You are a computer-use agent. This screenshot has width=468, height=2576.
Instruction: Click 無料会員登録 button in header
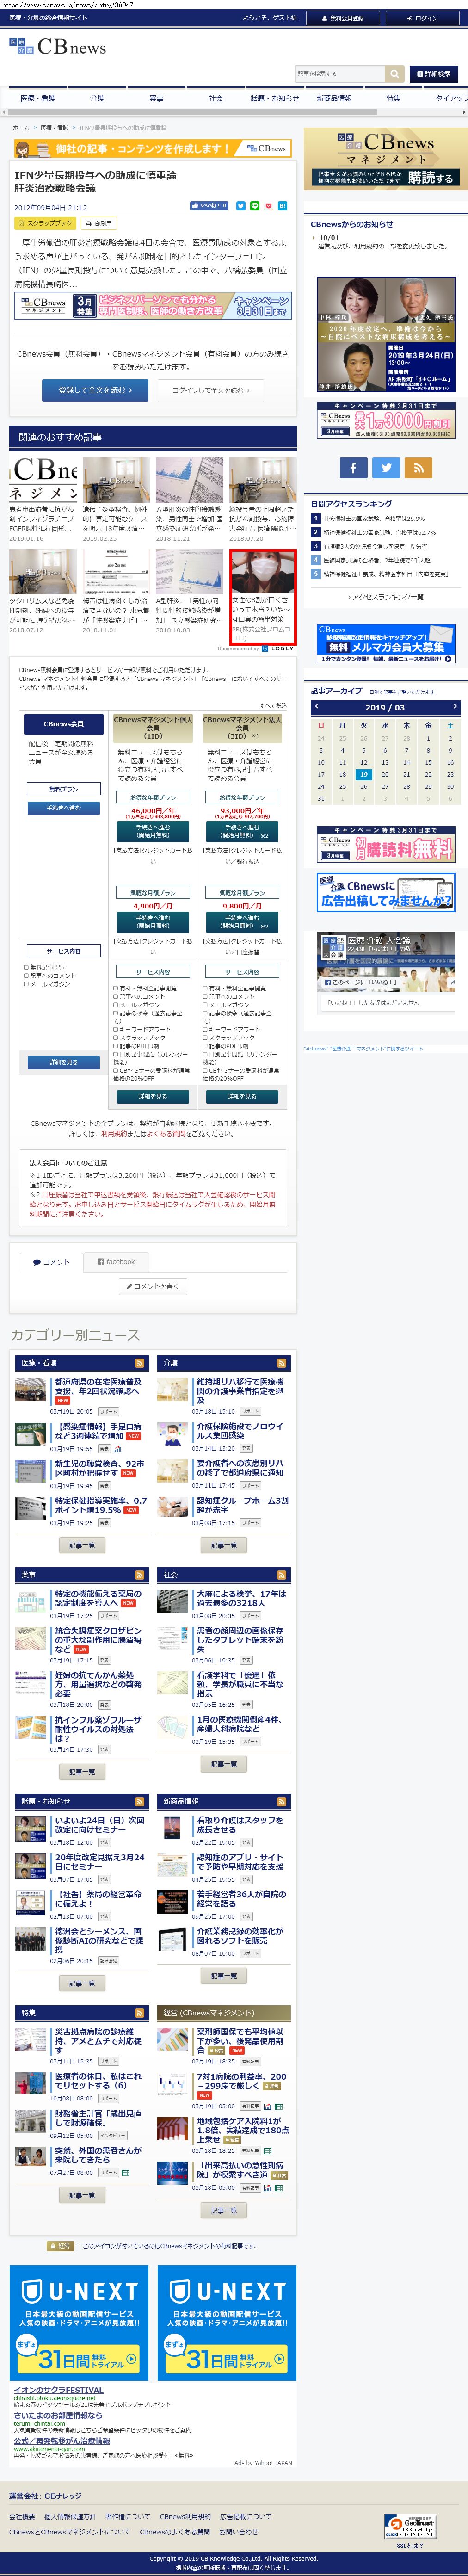[342, 18]
